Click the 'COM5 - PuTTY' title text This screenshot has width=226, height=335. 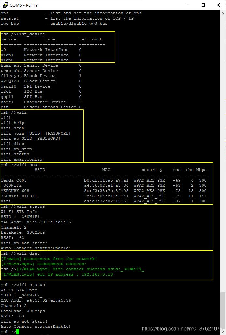tap(24, 5)
